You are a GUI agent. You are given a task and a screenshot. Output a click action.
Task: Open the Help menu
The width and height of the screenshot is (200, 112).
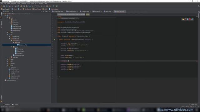click(x=46, y=3)
